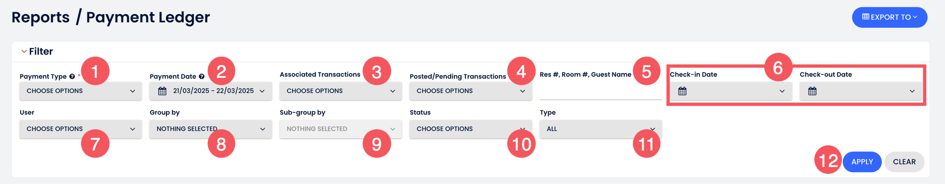This screenshot has height=184, width=945.
Task: Click the Res #, Room #, Guest Name field
Action: tap(601, 91)
